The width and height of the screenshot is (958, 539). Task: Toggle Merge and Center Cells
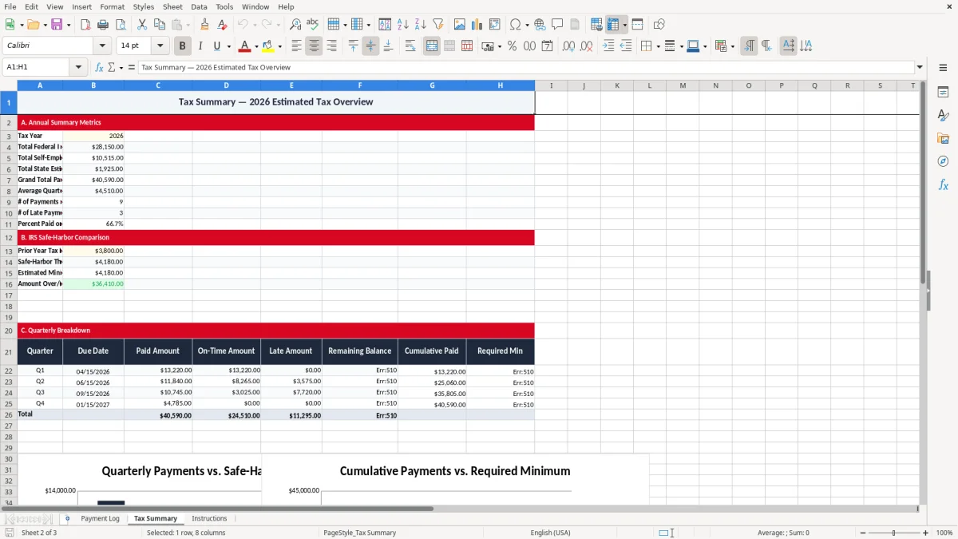click(x=432, y=46)
